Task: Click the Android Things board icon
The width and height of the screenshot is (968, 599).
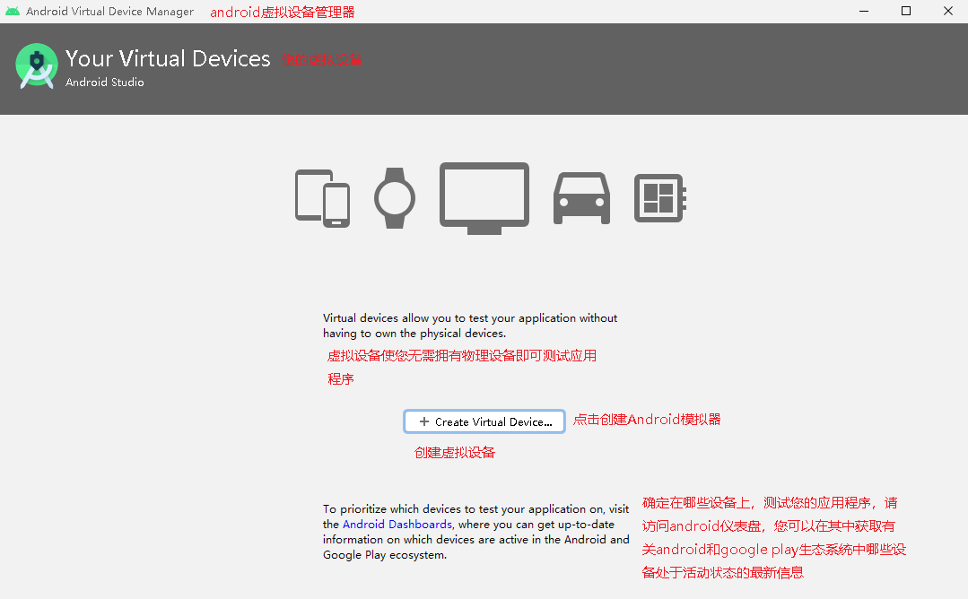Action: coord(660,198)
